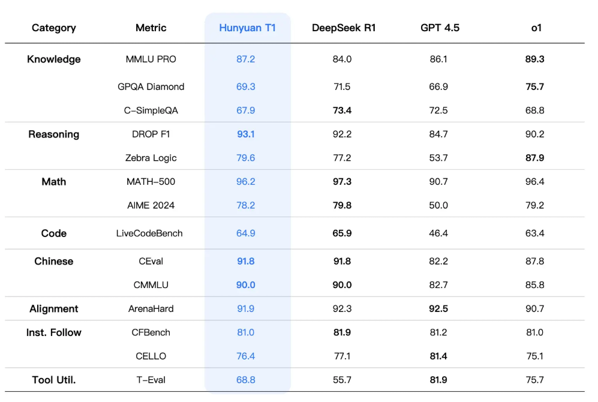The width and height of the screenshot is (598, 402).
Task: Click the Zebra Logic metric name
Action: [151, 158]
